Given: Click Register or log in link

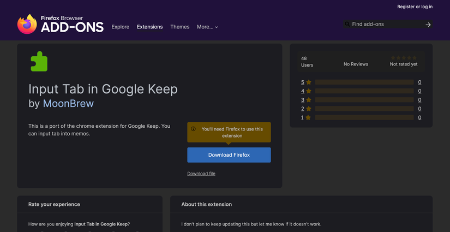Looking at the screenshot, I should coord(415,7).
